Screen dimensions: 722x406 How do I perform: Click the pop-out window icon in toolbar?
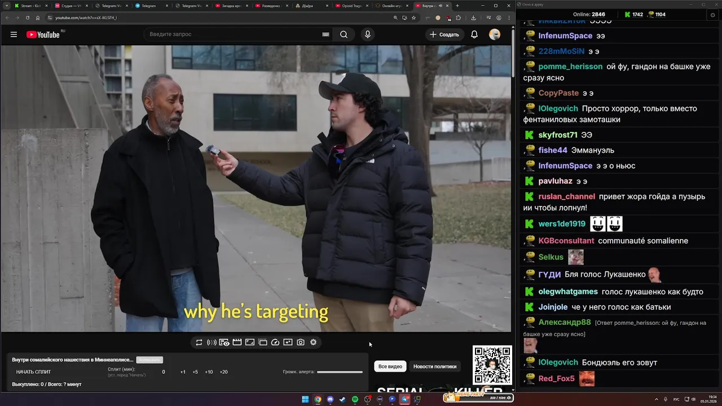click(x=262, y=342)
